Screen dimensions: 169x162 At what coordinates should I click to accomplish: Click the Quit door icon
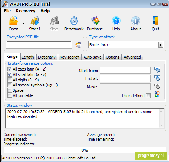coord(155,21)
